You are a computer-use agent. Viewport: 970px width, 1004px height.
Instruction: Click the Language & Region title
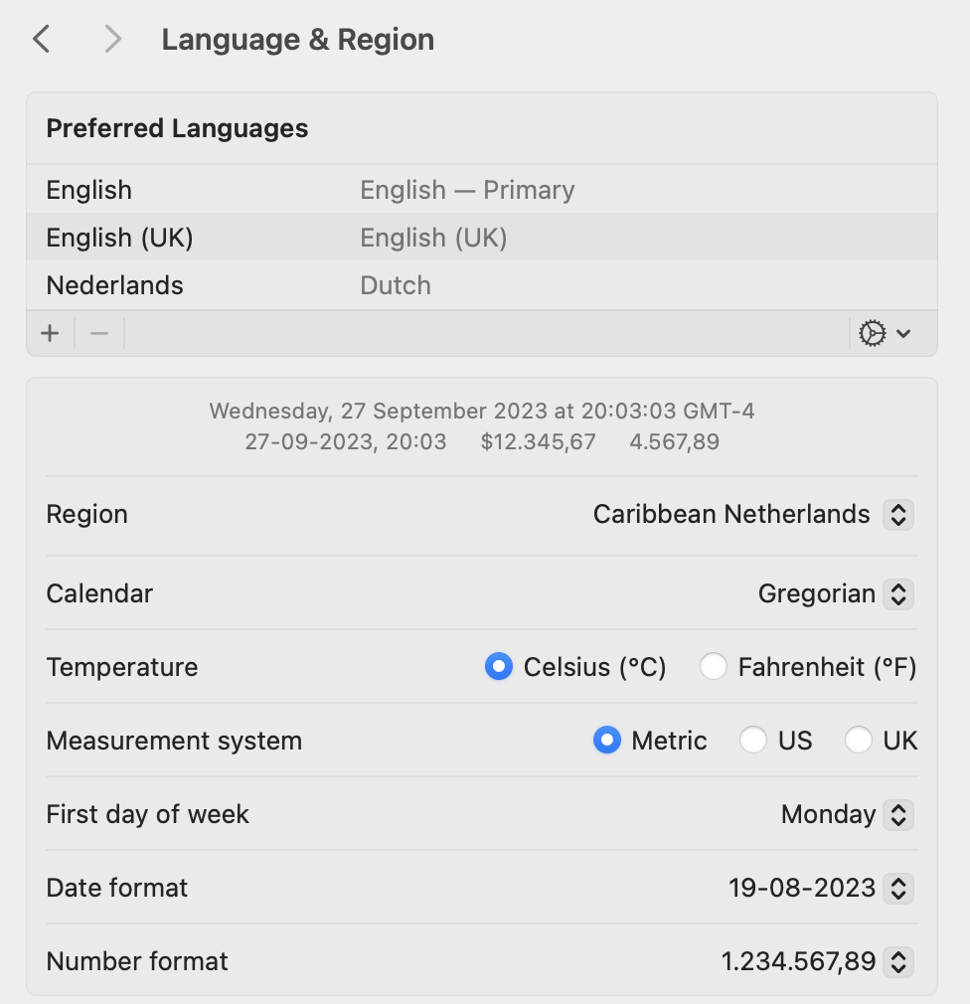[297, 40]
